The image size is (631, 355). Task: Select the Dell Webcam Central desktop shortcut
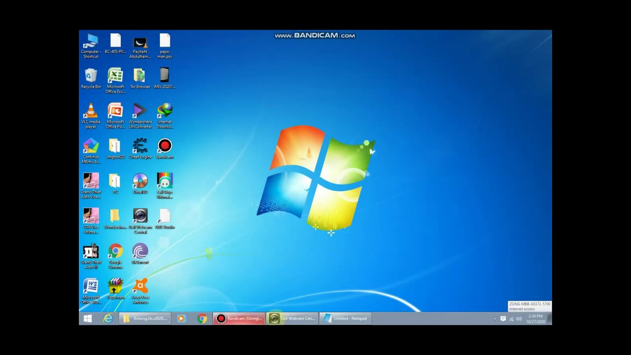[140, 221]
